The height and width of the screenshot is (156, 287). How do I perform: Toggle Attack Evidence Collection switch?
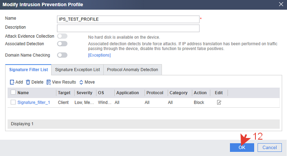pos(62,36)
